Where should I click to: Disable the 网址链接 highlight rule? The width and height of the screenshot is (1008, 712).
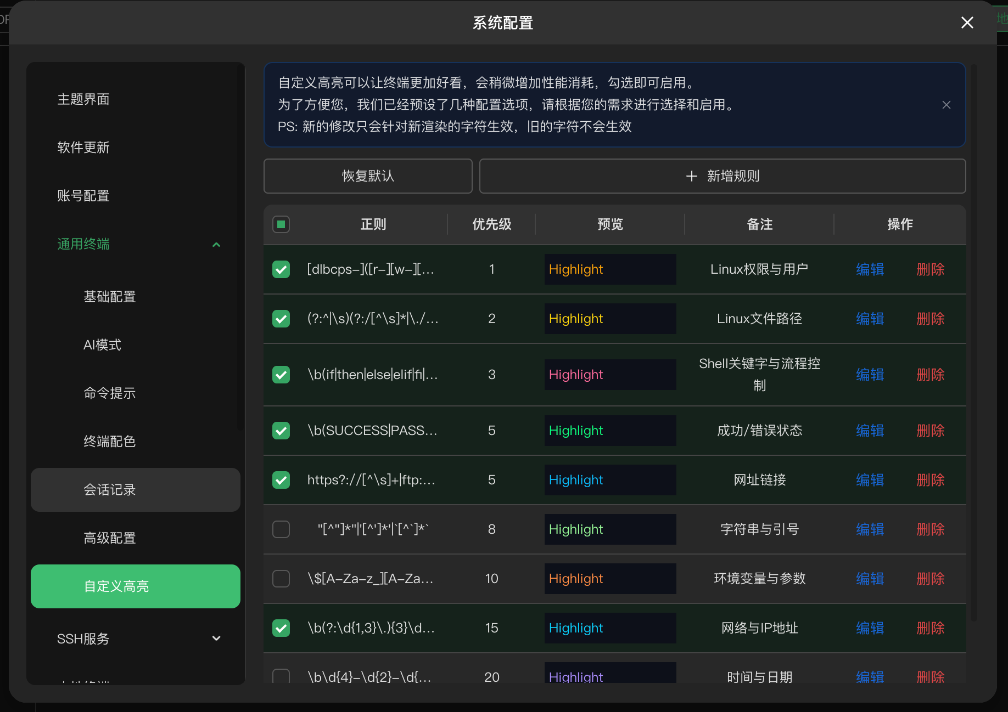(x=281, y=479)
